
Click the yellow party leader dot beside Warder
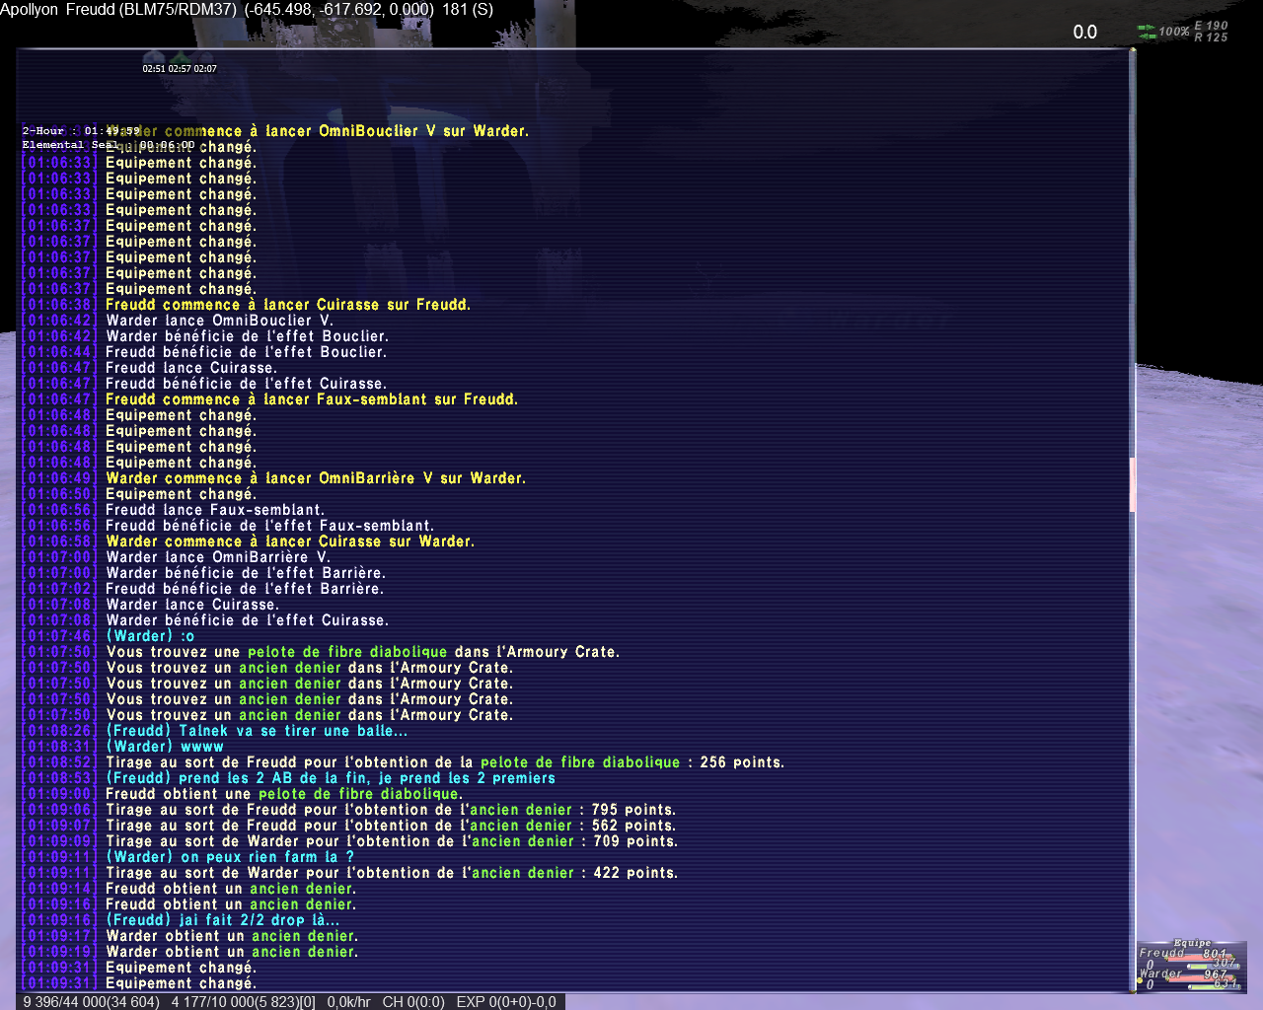click(1138, 980)
